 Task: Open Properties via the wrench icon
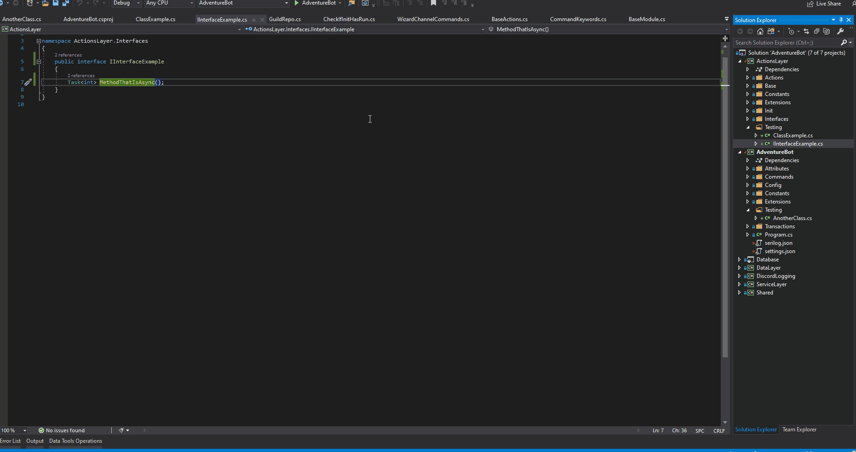(x=840, y=31)
